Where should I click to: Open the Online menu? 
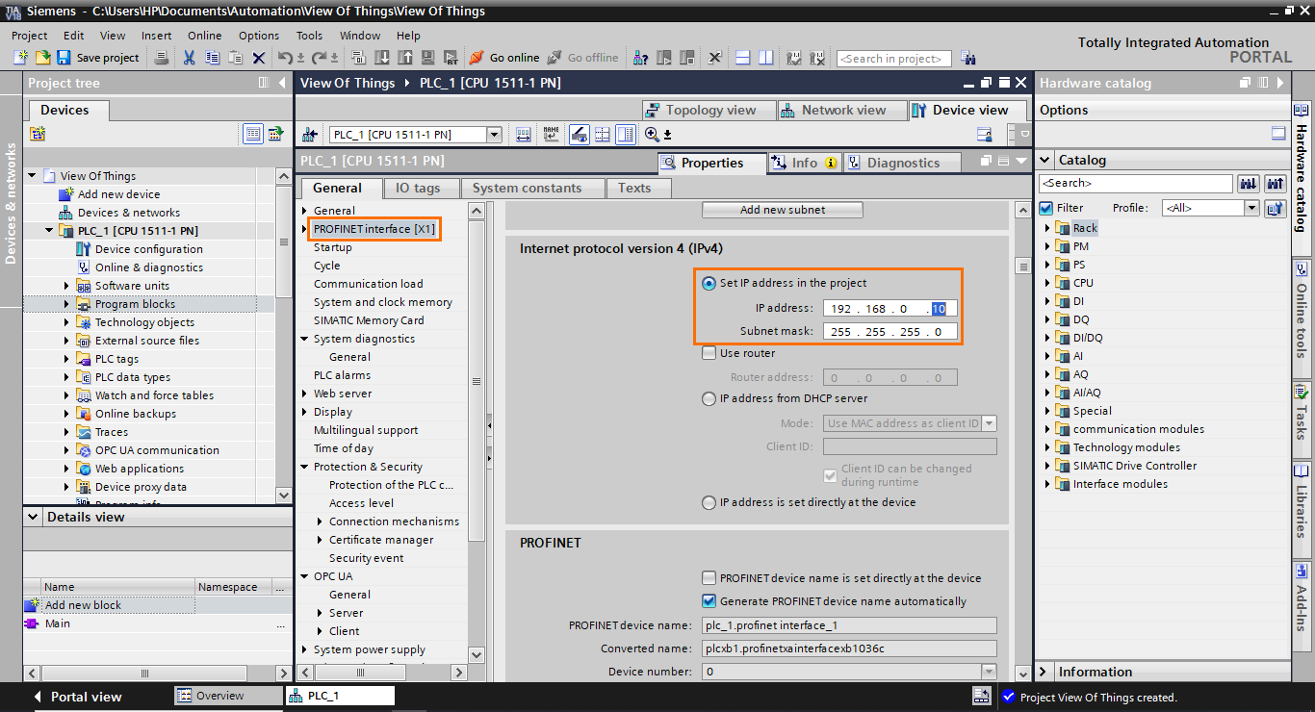pyautogui.click(x=204, y=36)
